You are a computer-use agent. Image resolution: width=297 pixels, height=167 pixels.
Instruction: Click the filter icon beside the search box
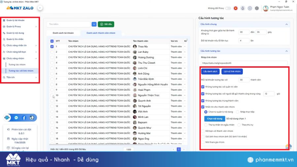point(94,24)
